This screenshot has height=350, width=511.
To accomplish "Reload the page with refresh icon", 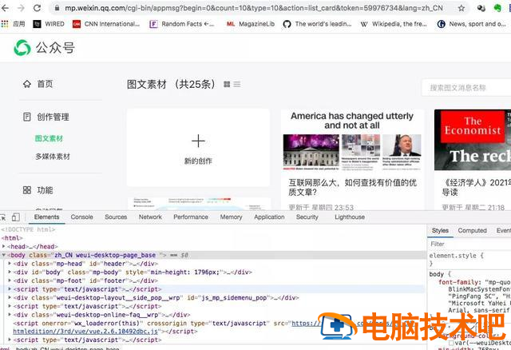I will click(x=38, y=8).
